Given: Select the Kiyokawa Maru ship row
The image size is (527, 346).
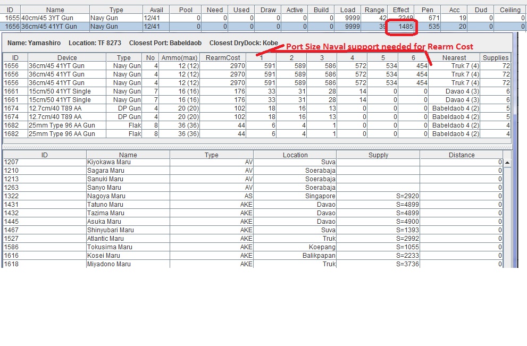Looking at the screenshot, I should tap(253, 162).
